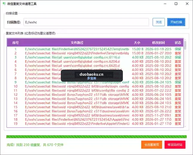
Task: Select row 19 wxid Finderlive Applet FinderLi
Action: 95,123
